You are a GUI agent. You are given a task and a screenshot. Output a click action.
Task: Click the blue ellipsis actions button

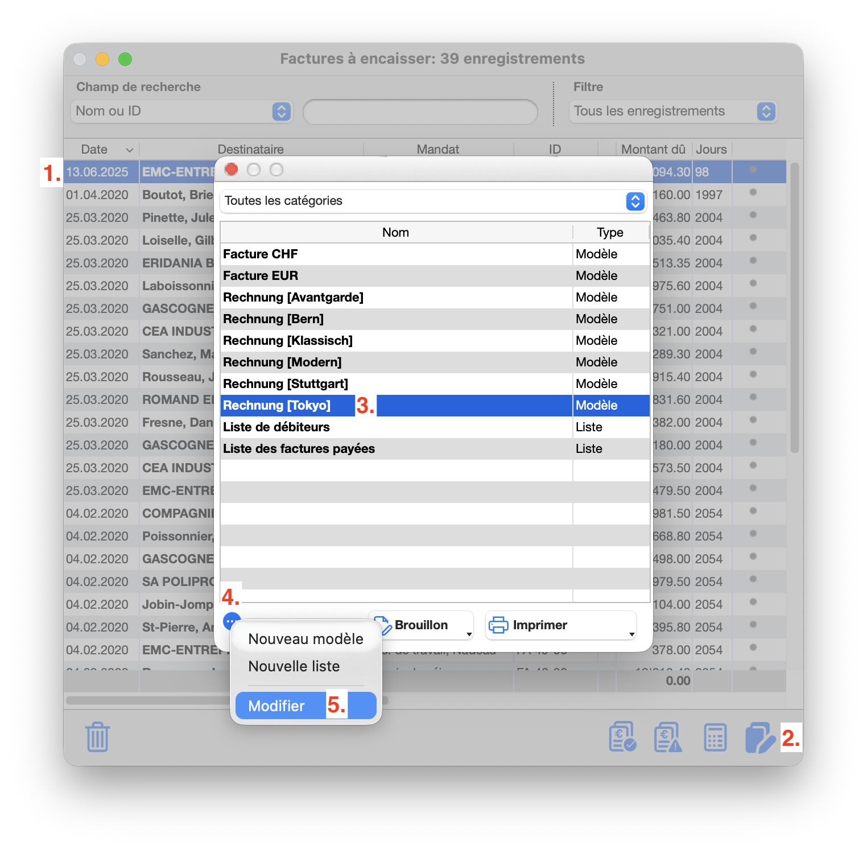tap(232, 621)
